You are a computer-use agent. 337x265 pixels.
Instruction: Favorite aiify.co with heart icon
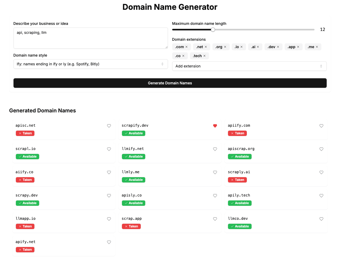[109, 172]
